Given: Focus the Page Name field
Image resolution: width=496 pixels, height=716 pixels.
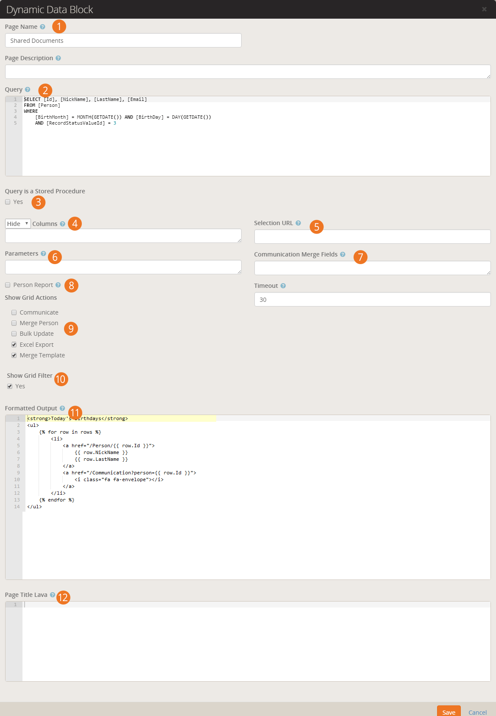Looking at the screenshot, I should [x=123, y=40].
